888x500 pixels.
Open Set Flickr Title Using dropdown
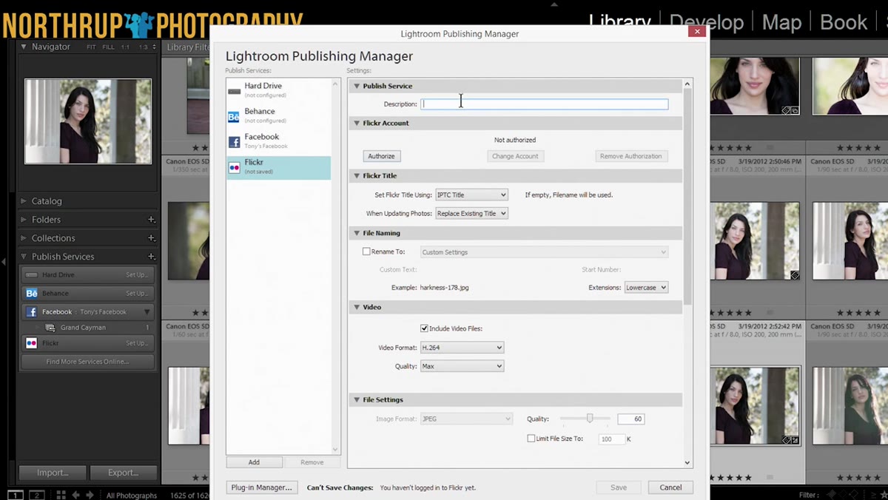coord(471,195)
